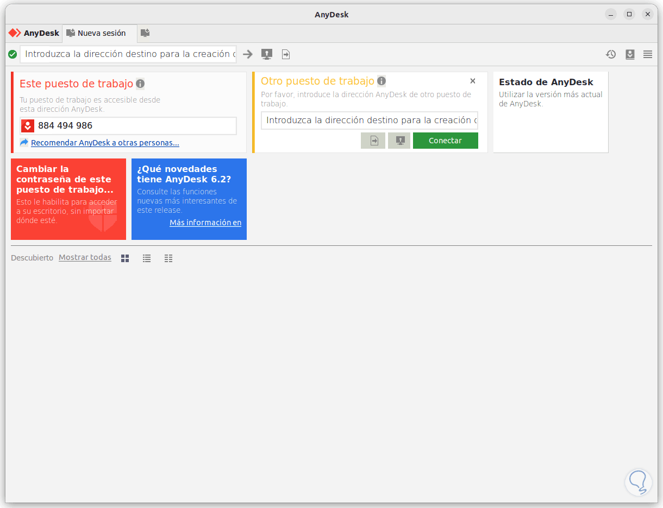Open Cambiar la contraseña red tile

click(x=68, y=199)
